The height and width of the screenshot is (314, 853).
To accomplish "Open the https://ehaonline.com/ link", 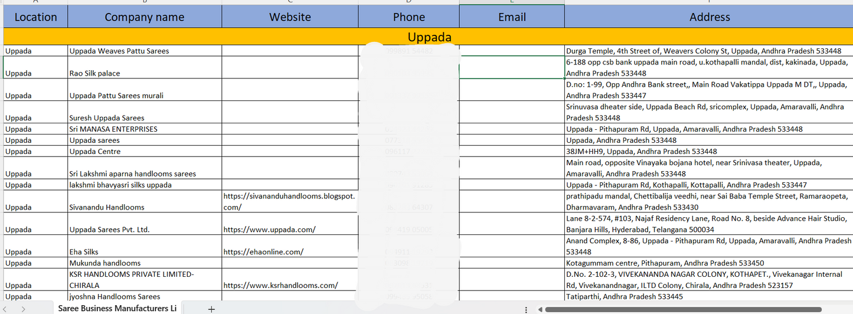I will 263,252.
